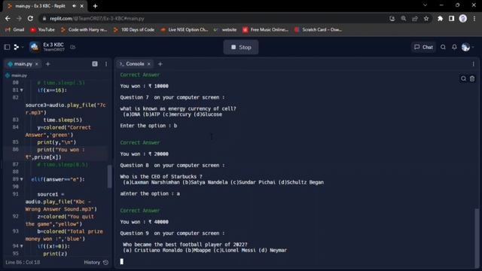Viewport: 482px width, 271px height.
Task: Open the Code with Harry bookmark
Action: coord(84,29)
